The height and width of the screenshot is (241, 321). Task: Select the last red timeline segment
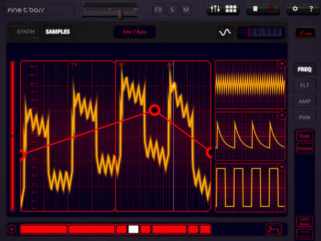(205, 229)
